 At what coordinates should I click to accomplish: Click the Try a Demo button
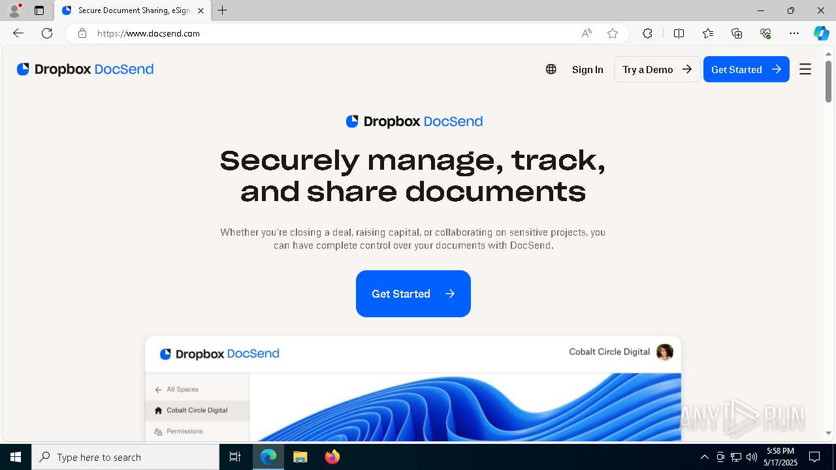[x=657, y=69]
